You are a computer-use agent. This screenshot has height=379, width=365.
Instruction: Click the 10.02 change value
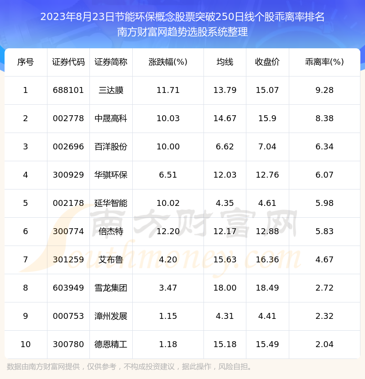[168, 203]
